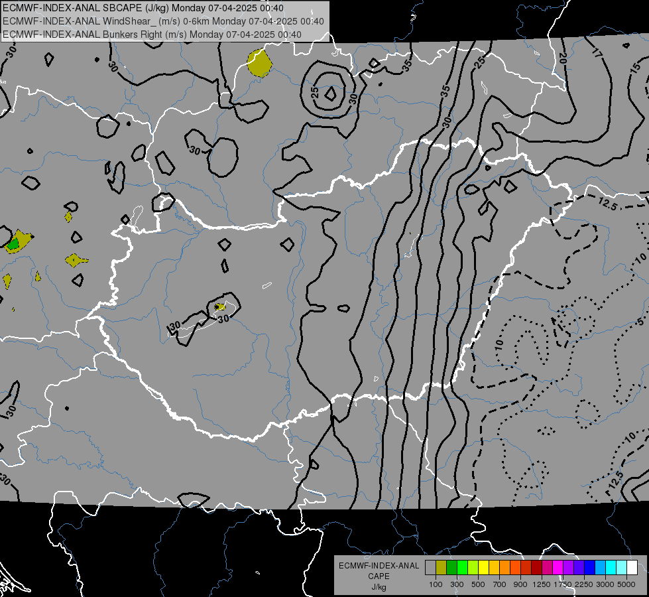Click the sky blue legend swatch
The height and width of the screenshot is (597, 649).
601,567
